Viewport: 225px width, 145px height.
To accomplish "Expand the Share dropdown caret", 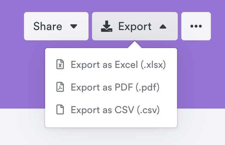I will [x=74, y=26].
